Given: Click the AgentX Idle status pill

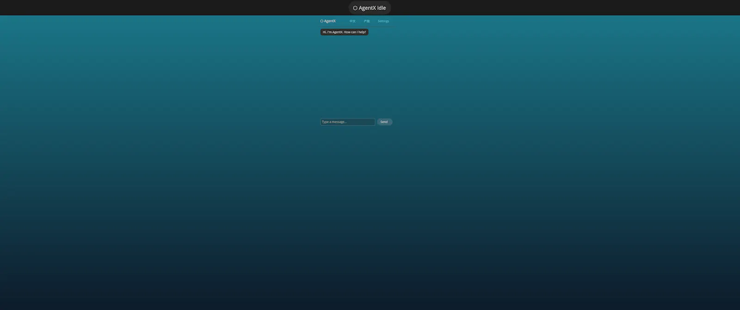Looking at the screenshot, I should coord(370,8).
